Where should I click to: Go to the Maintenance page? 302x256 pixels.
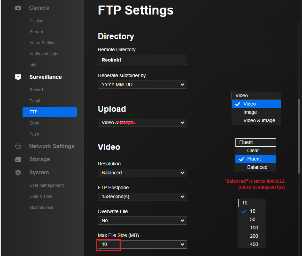click(x=41, y=208)
